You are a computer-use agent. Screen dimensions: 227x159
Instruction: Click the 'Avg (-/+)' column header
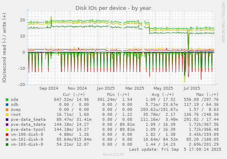(163, 95)
